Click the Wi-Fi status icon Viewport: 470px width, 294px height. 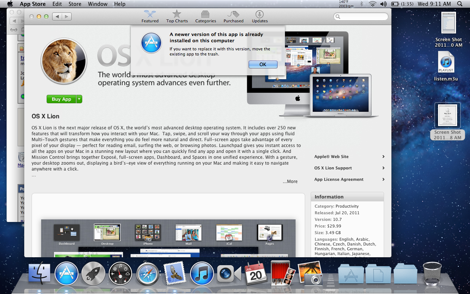(x=373, y=4)
